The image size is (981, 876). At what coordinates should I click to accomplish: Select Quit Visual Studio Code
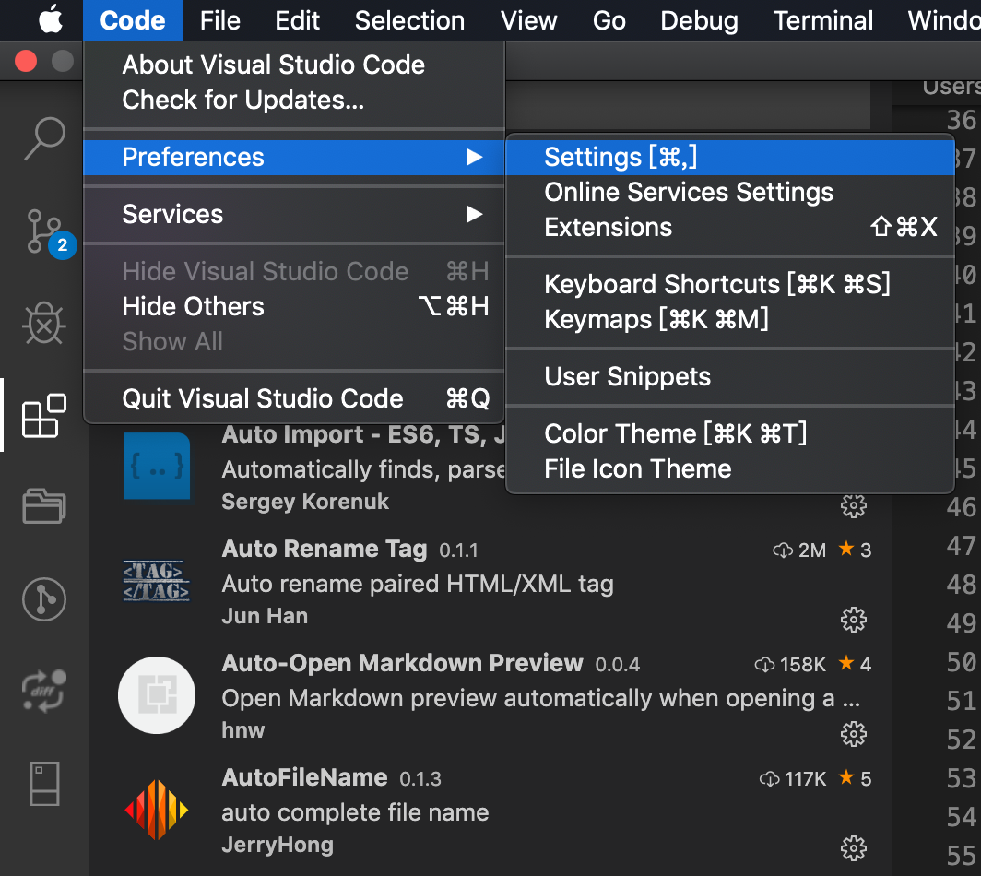pyautogui.click(x=263, y=398)
